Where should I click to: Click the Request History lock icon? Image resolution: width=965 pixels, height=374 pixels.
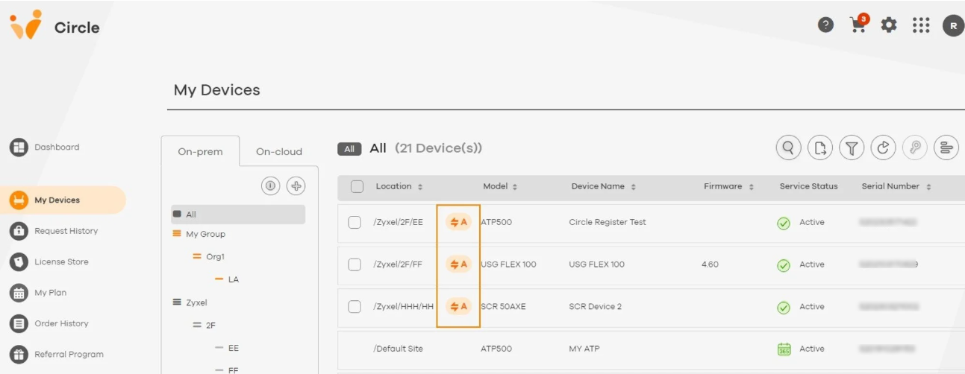tap(19, 231)
